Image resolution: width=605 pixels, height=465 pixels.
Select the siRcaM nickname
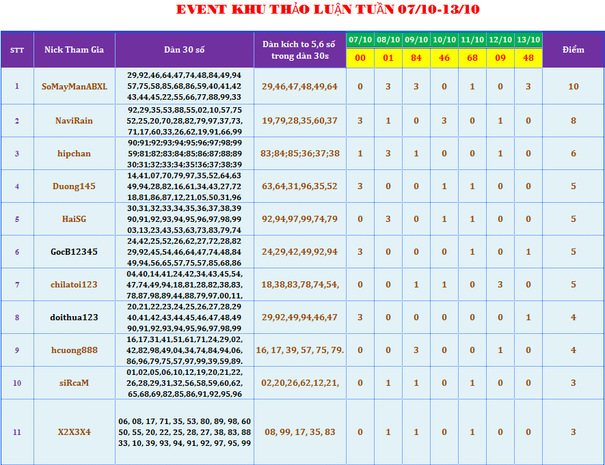[74, 383]
